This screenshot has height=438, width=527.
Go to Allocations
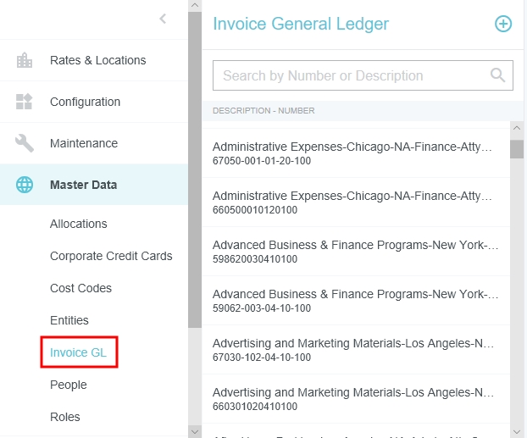(79, 224)
